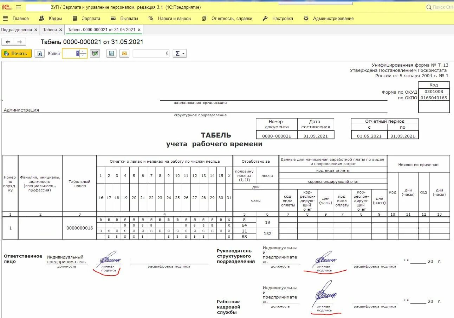Image resolution: width=454 pixels, height=318 pixels.
Task: Toggle the edit mode icon
Action: tap(95, 54)
